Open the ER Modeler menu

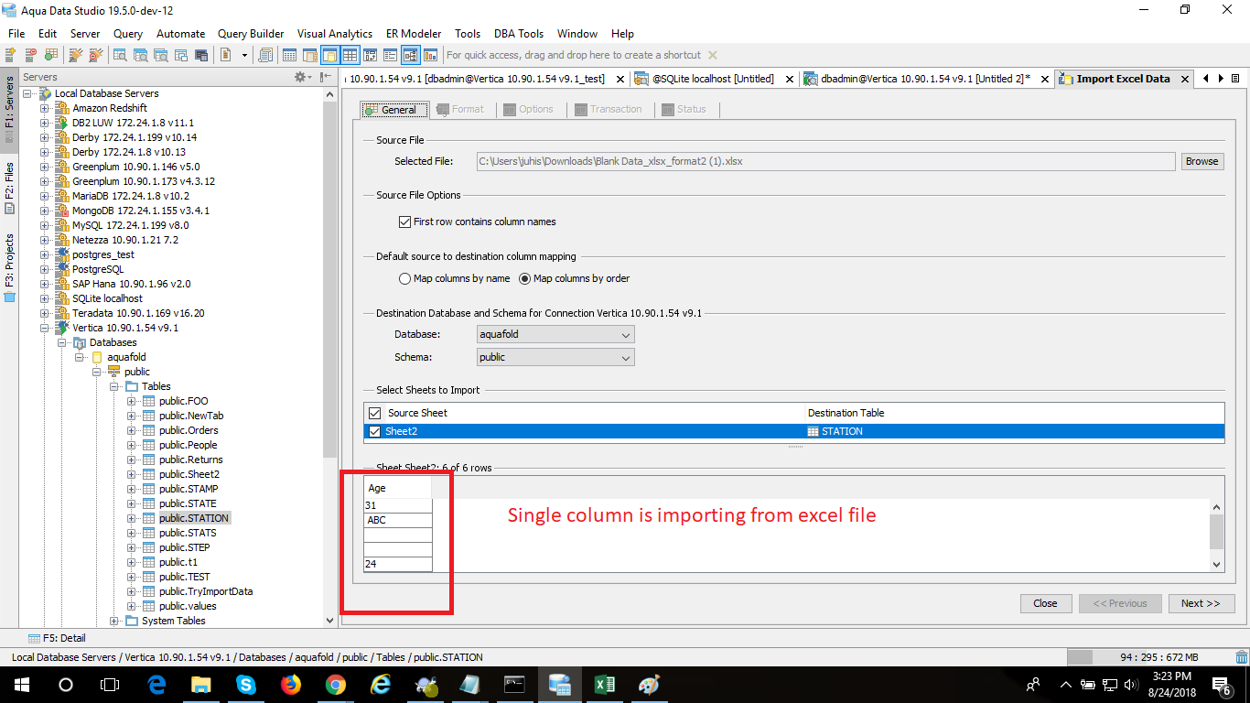coord(414,34)
